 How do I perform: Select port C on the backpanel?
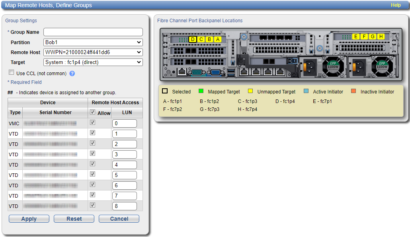click(201, 39)
